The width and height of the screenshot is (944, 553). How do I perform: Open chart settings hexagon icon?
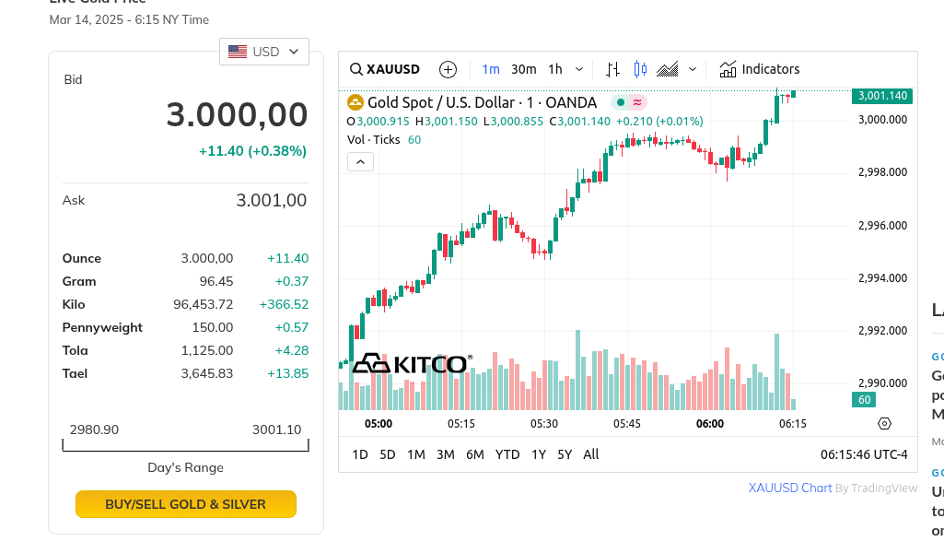point(885,424)
